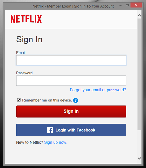
Task: Click the vertical scrollbar thumb
Action: coord(139,74)
